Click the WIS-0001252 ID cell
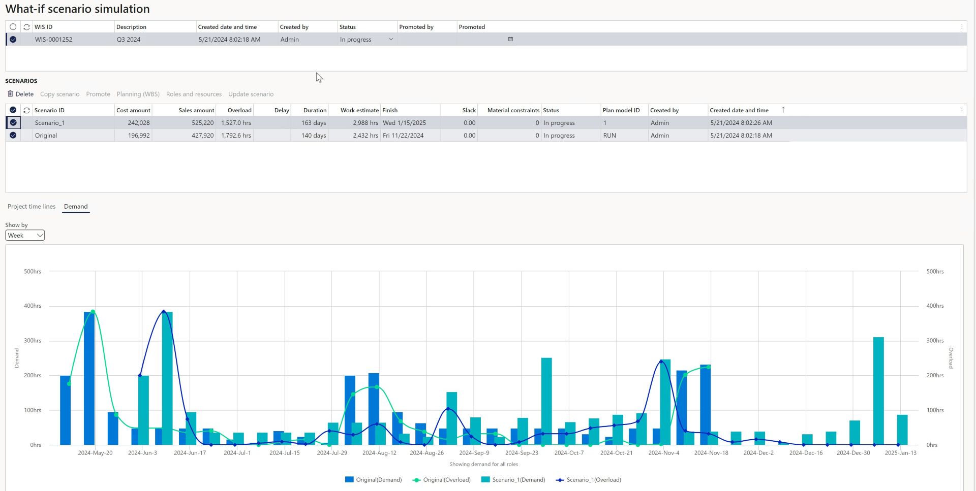 [53, 40]
